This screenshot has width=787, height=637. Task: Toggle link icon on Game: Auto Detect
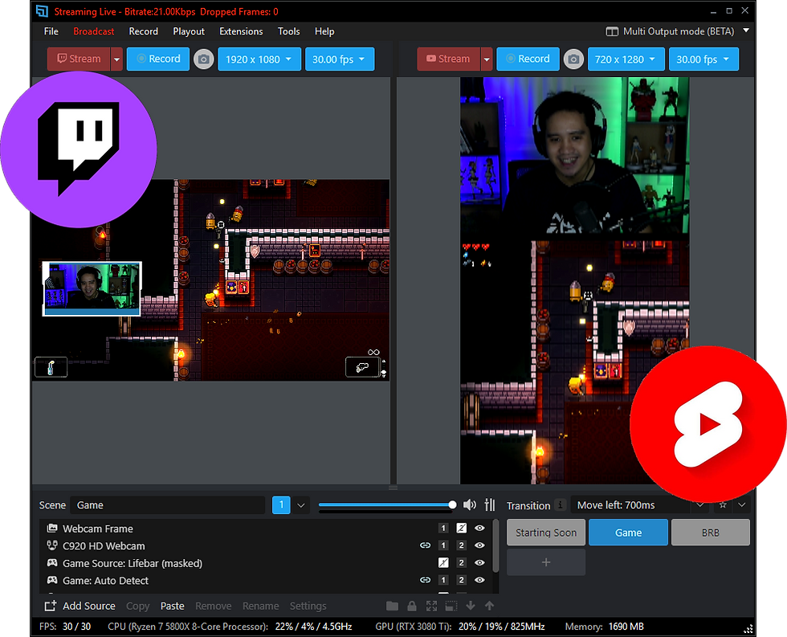point(425,580)
